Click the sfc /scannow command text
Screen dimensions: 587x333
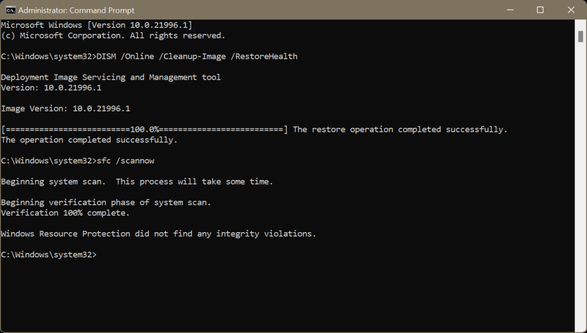pyautogui.click(x=126, y=160)
